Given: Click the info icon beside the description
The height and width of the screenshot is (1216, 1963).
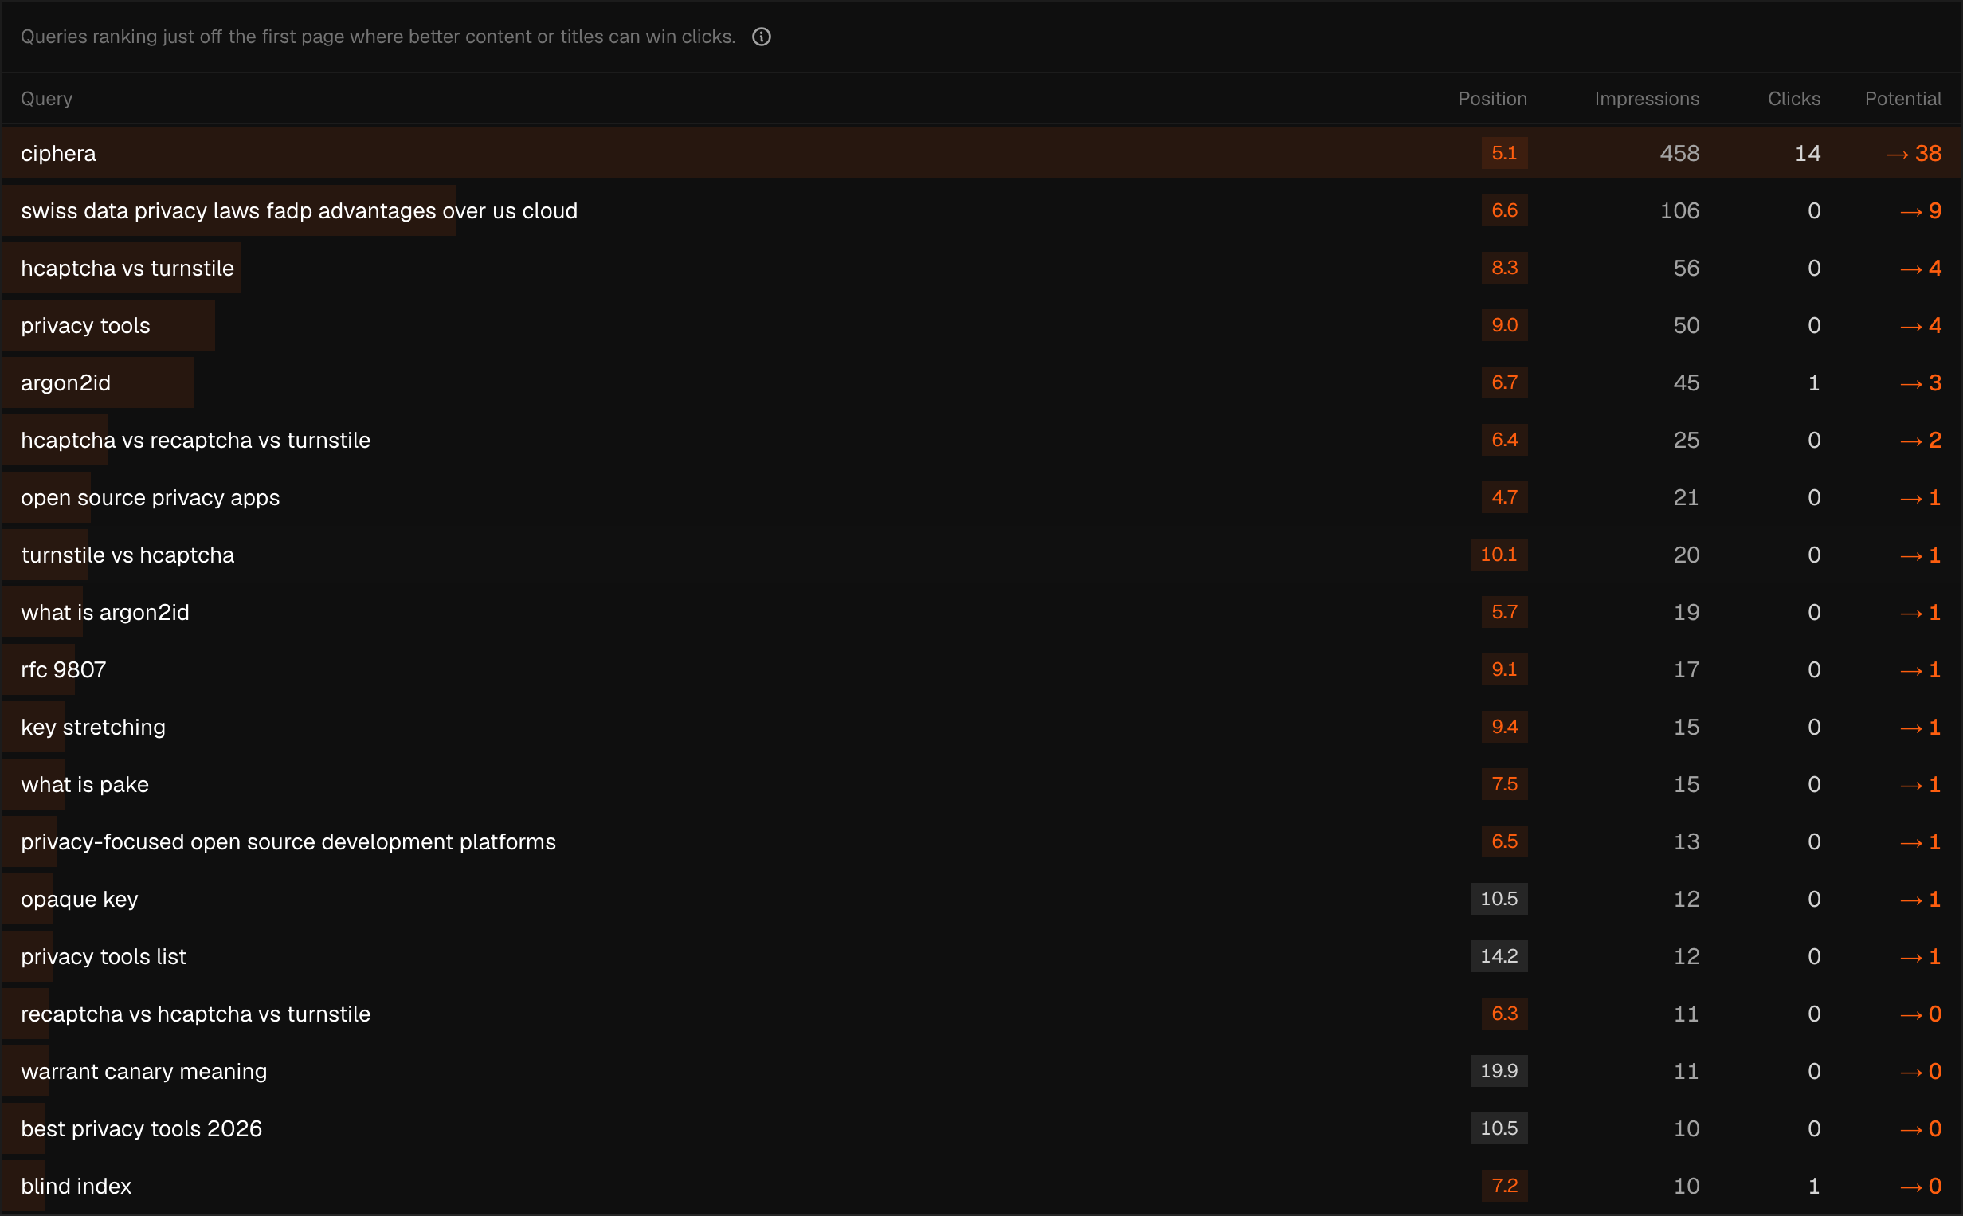Looking at the screenshot, I should pos(762,37).
